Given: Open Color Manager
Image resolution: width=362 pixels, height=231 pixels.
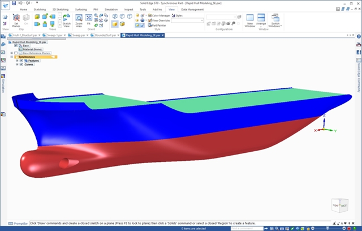Looking at the screenshot, I should [159, 15].
